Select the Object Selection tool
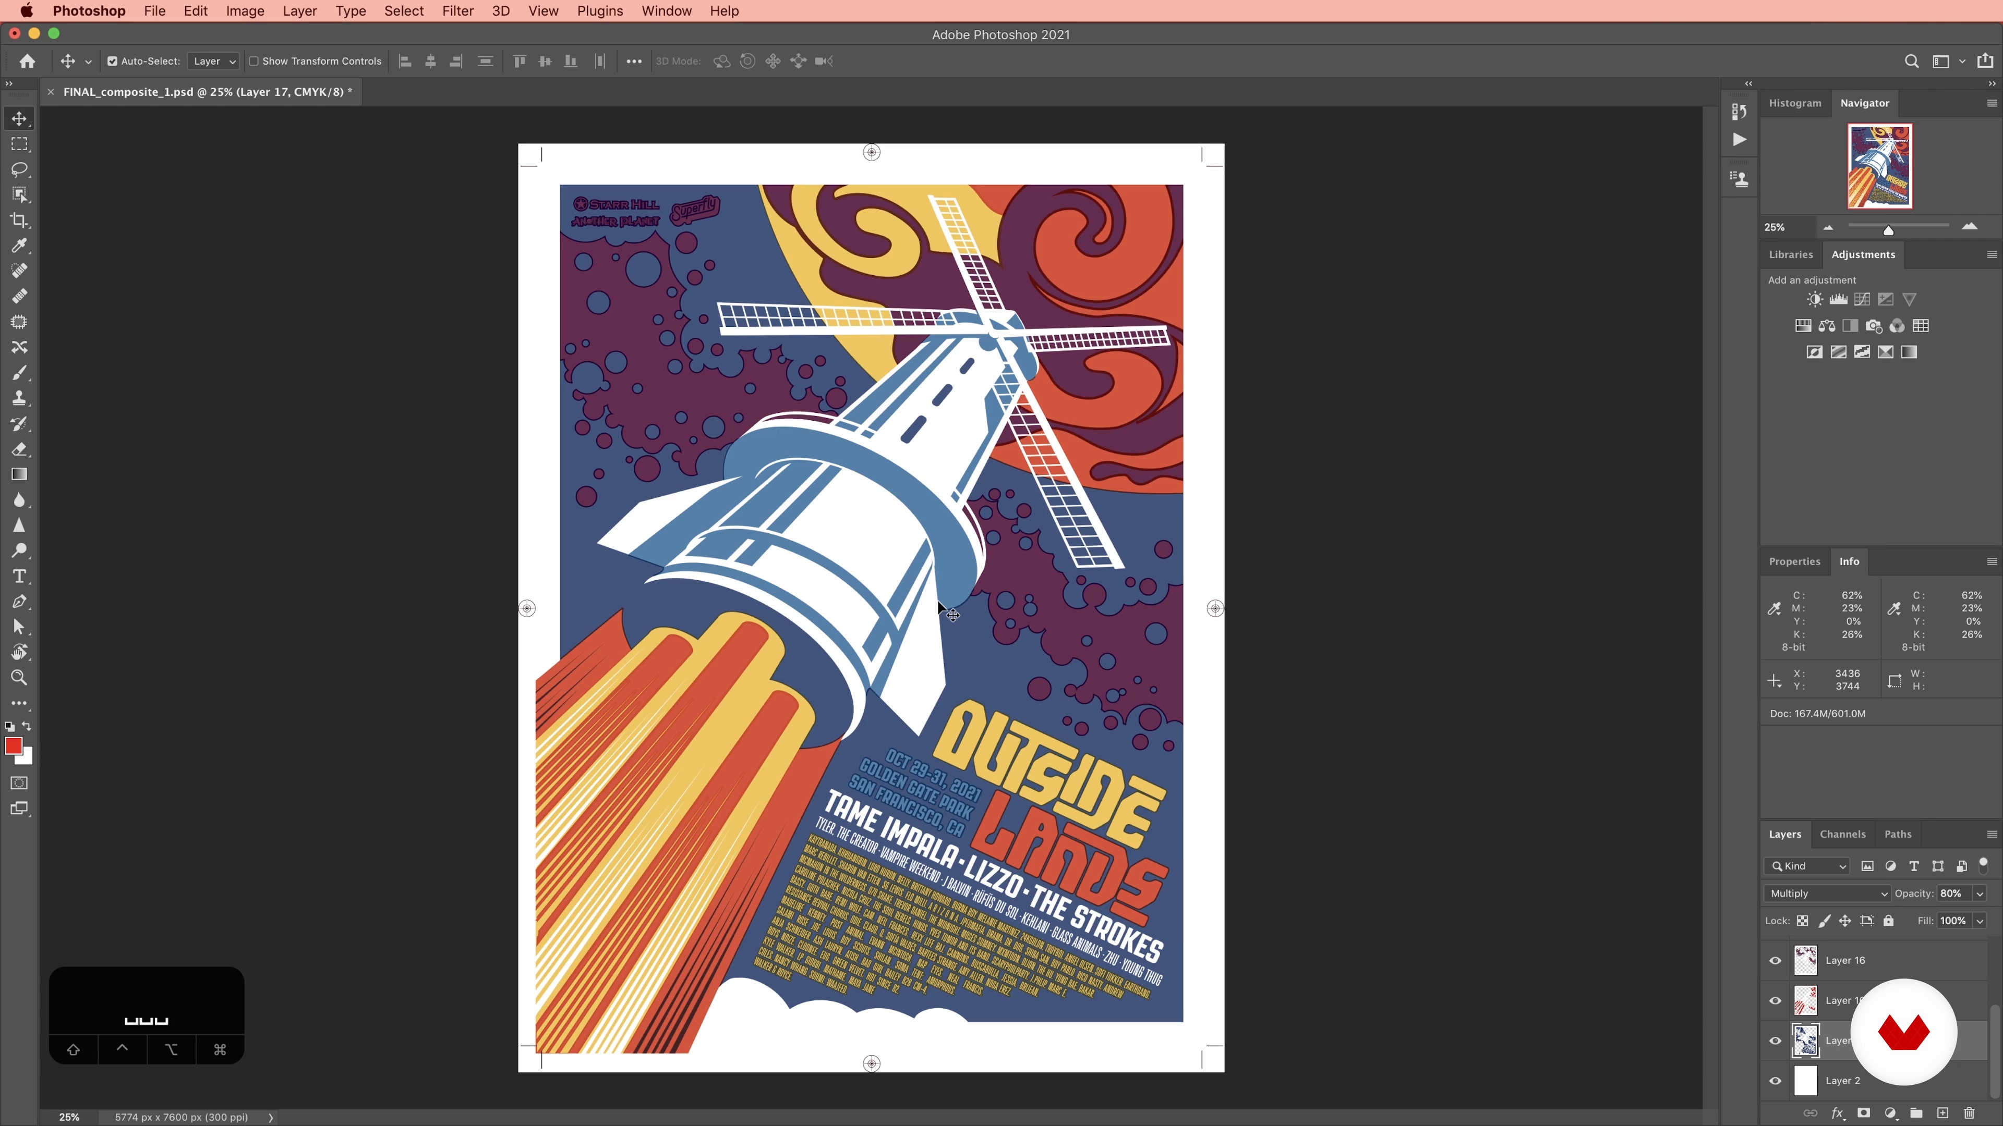 click(x=19, y=195)
